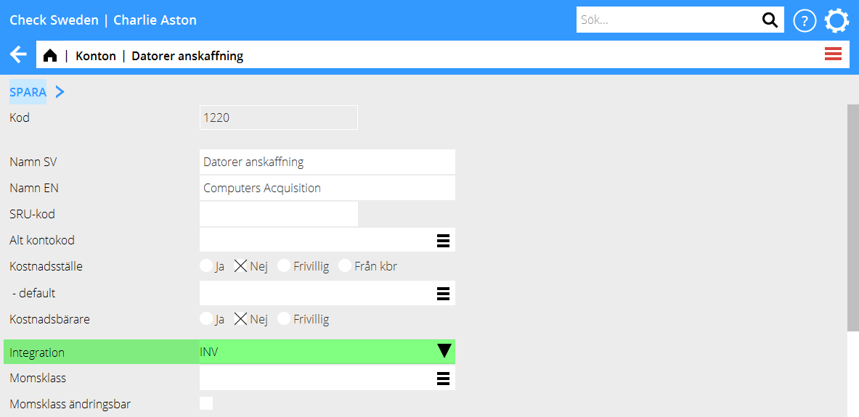The width and height of the screenshot is (859, 417).
Task: Click the back arrow icon
Action: tap(18, 55)
